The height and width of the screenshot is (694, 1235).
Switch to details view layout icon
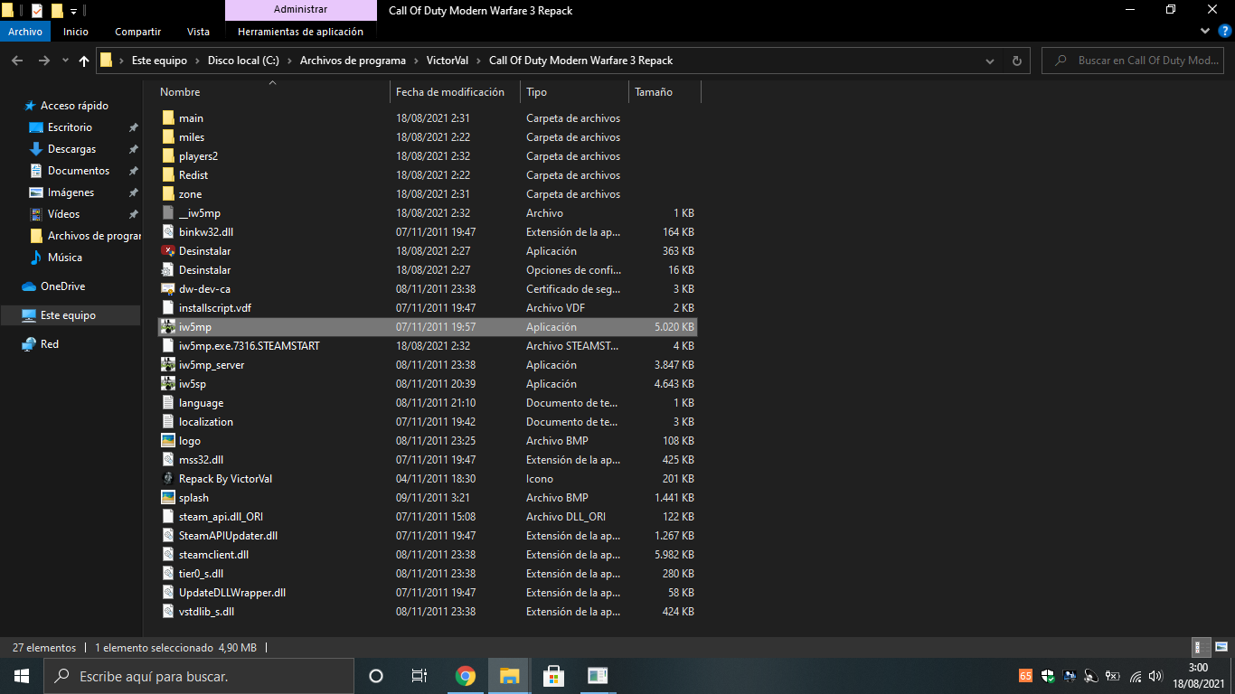(1201, 647)
